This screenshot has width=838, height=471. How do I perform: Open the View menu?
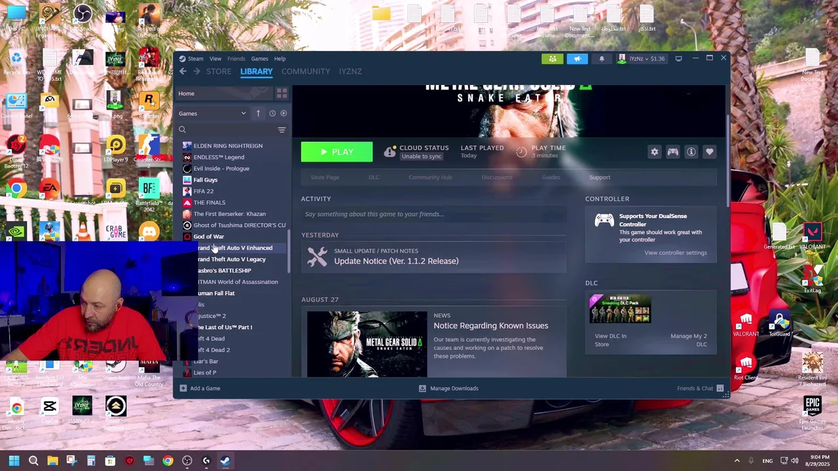(x=215, y=59)
